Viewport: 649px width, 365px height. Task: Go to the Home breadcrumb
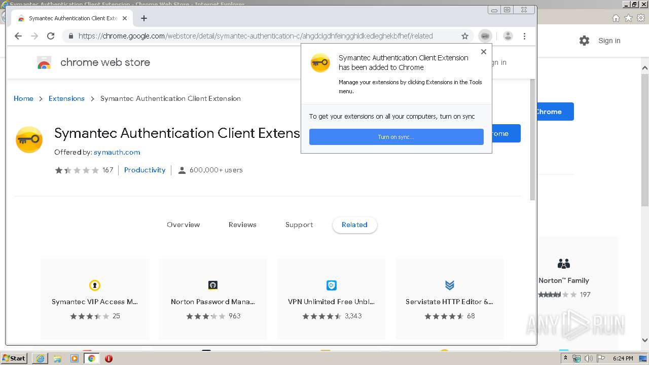pyautogui.click(x=23, y=98)
